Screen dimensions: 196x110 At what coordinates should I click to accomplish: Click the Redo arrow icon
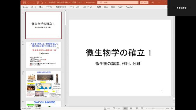click(33, 2)
